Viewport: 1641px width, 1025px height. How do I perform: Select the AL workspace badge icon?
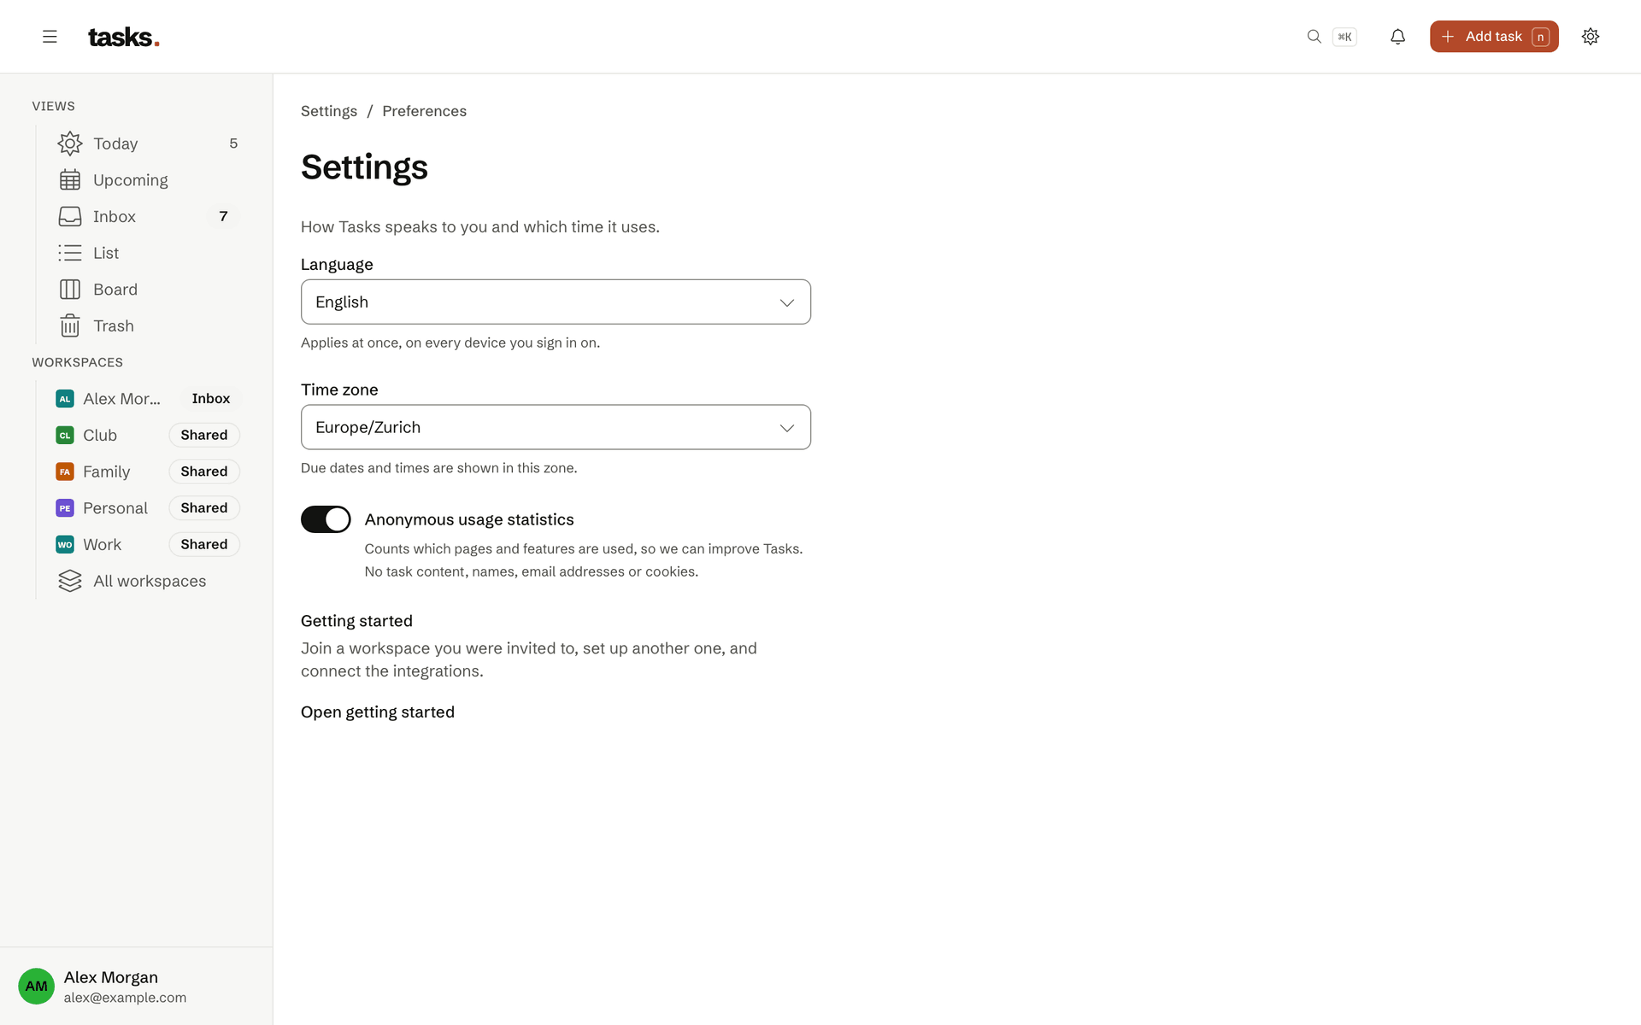tap(65, 399)
